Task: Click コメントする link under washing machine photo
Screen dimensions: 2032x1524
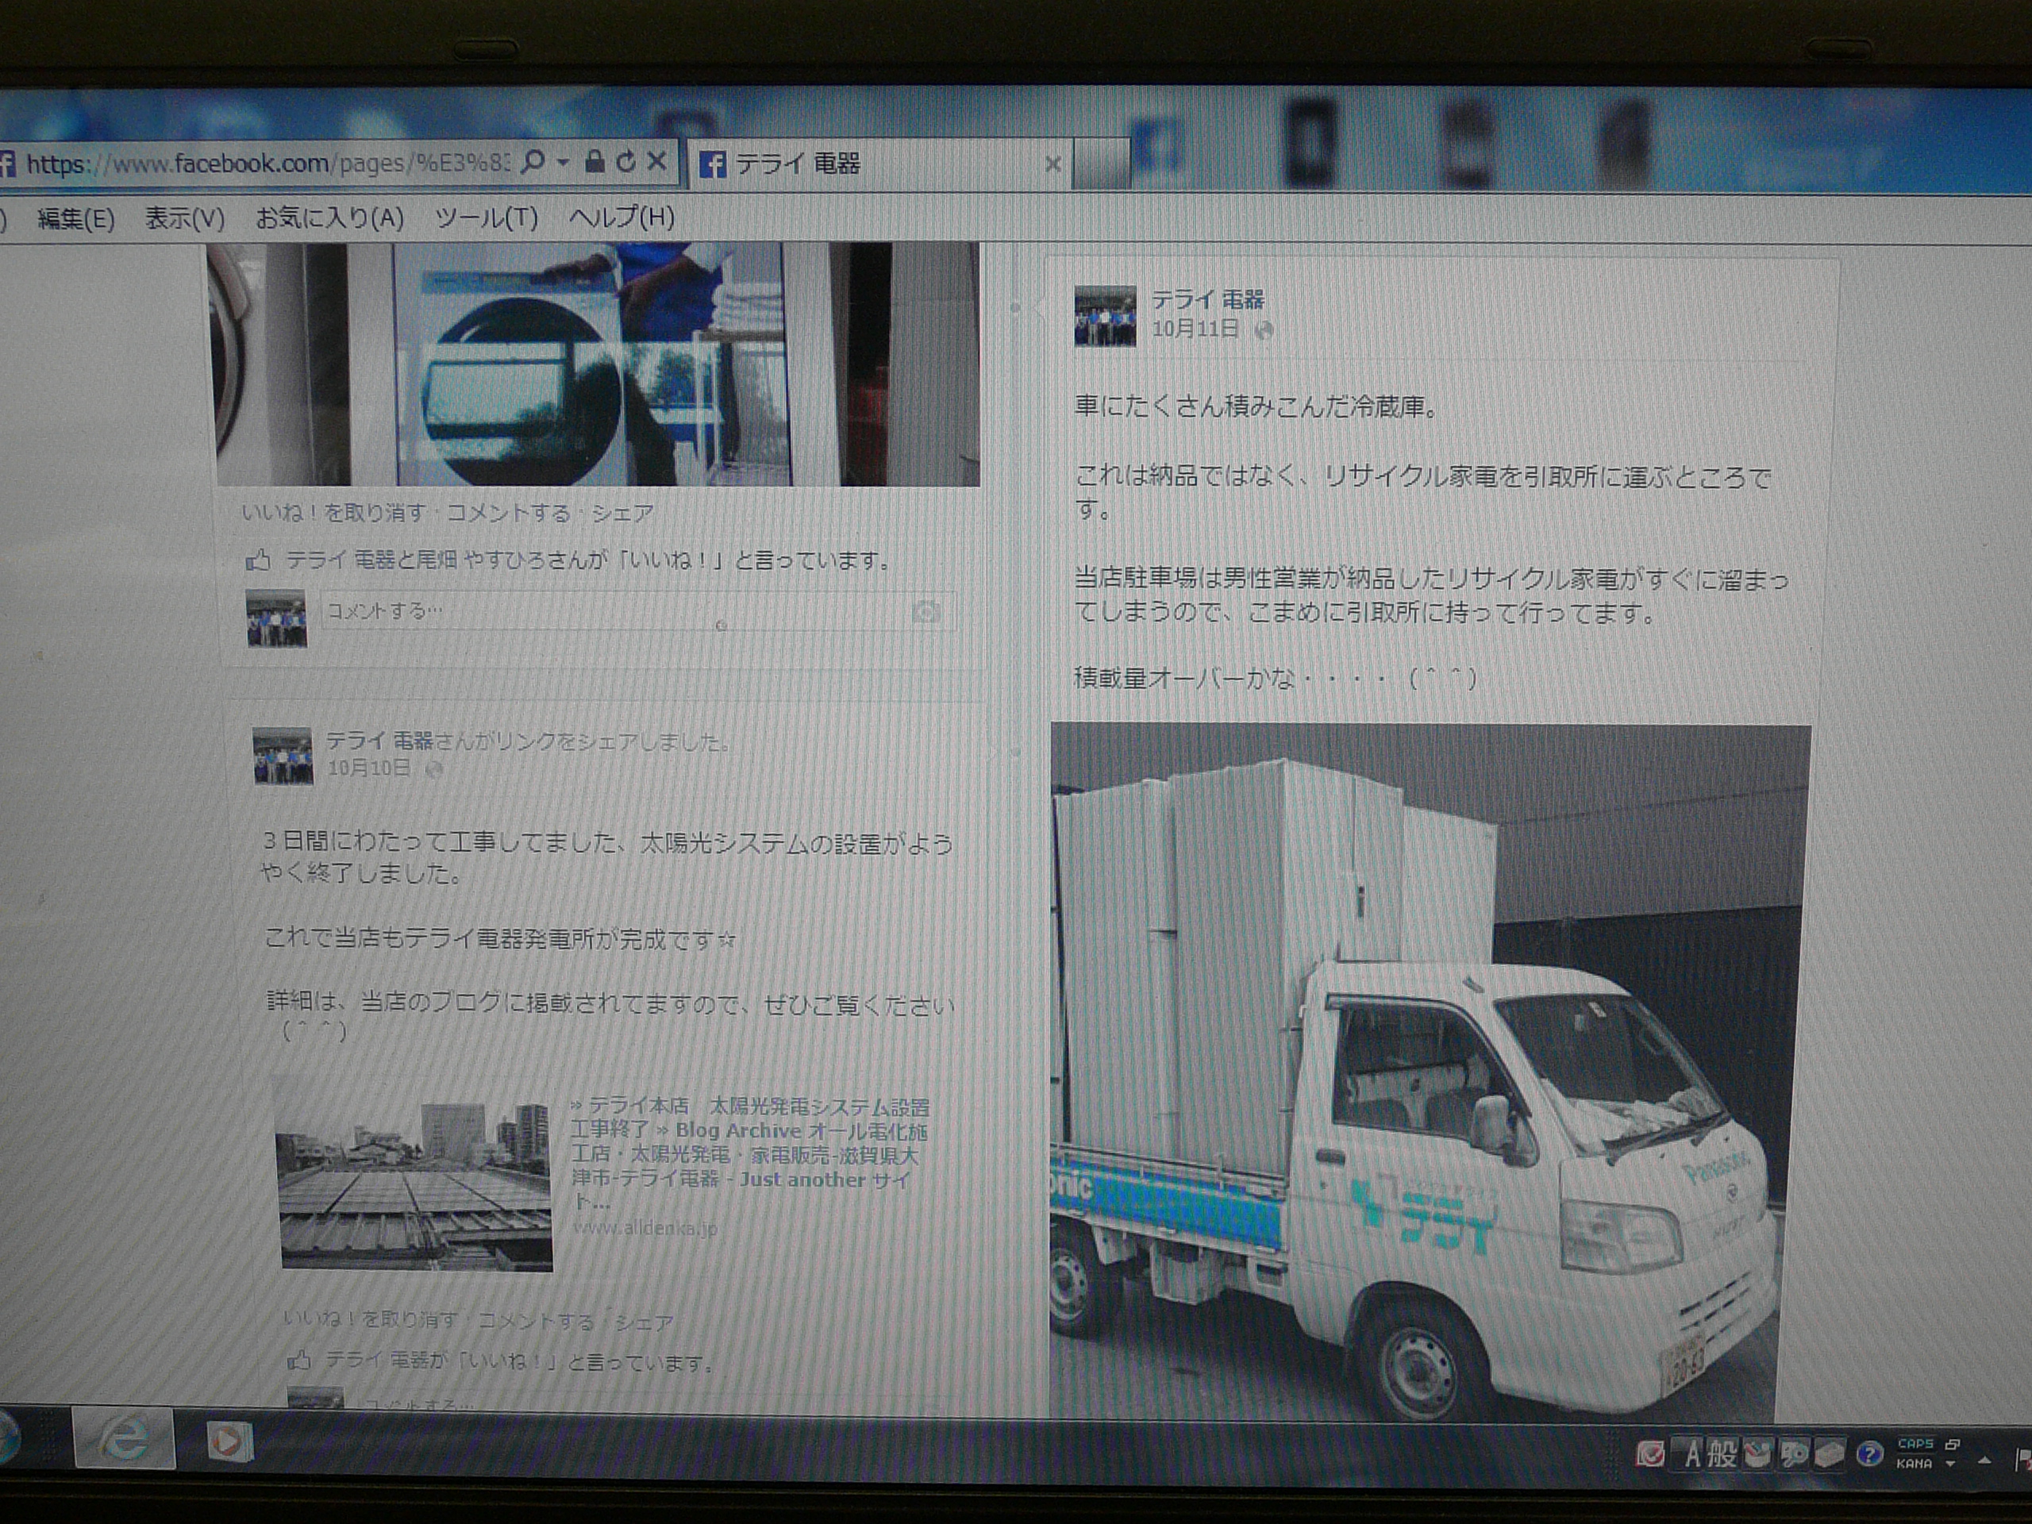Action: pyautogui.click(x=508, y=513)
